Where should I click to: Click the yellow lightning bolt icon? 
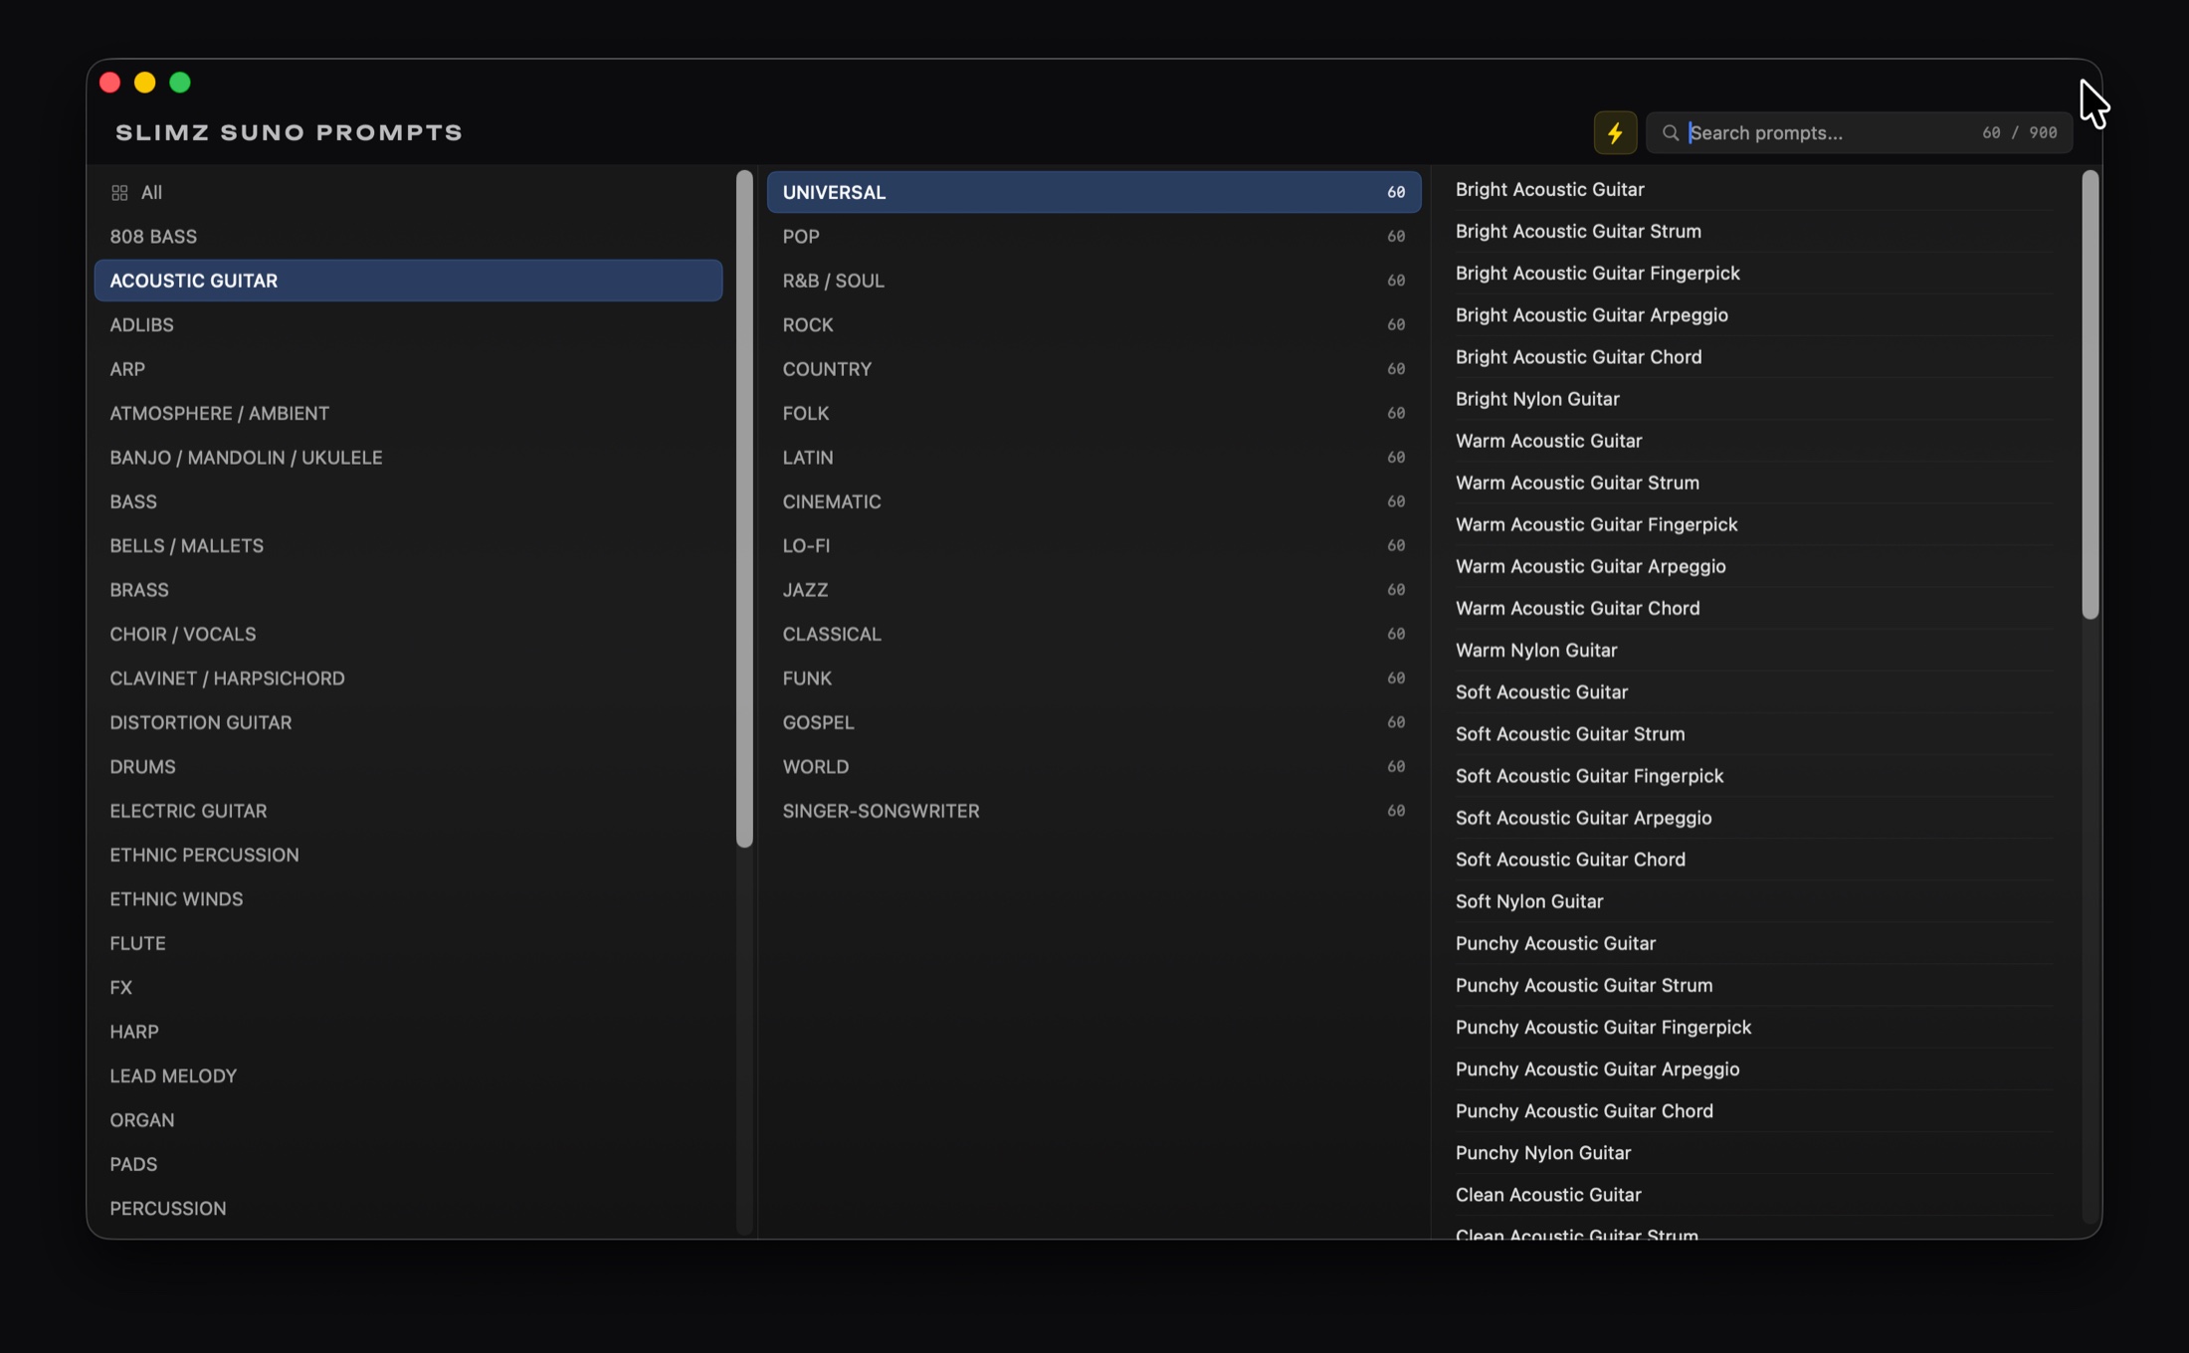point(1615,132)
